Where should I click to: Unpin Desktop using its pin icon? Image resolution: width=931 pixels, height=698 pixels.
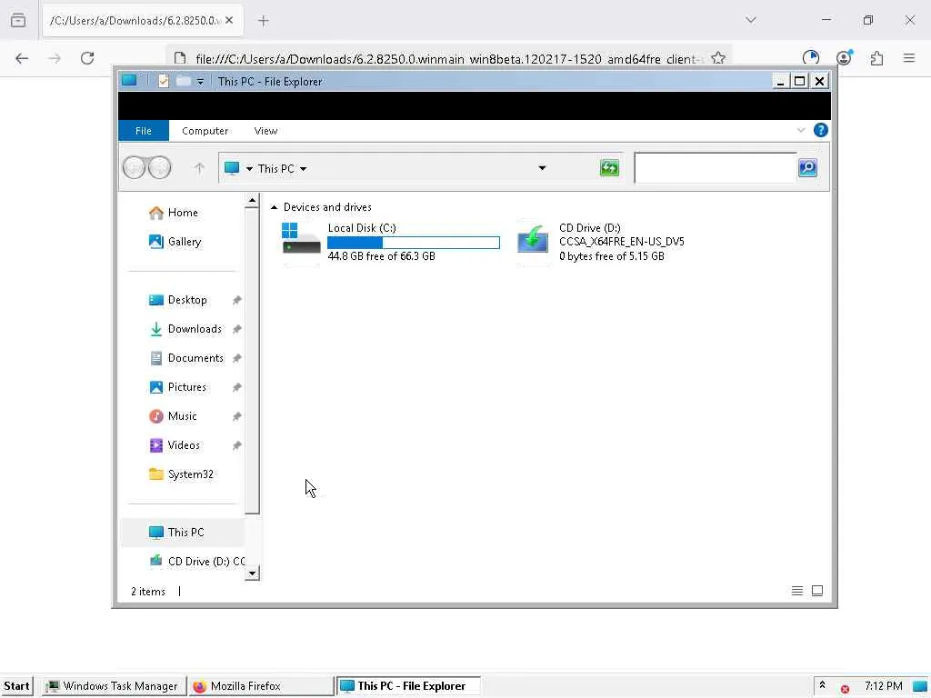tap(237, 300)
